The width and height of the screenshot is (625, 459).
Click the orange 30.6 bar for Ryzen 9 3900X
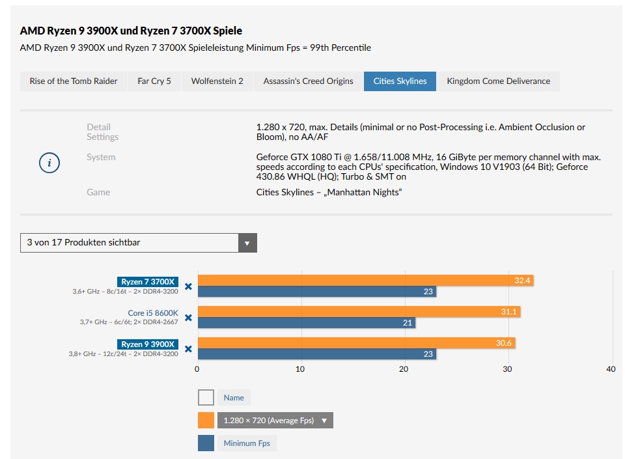tap(357, 343)
